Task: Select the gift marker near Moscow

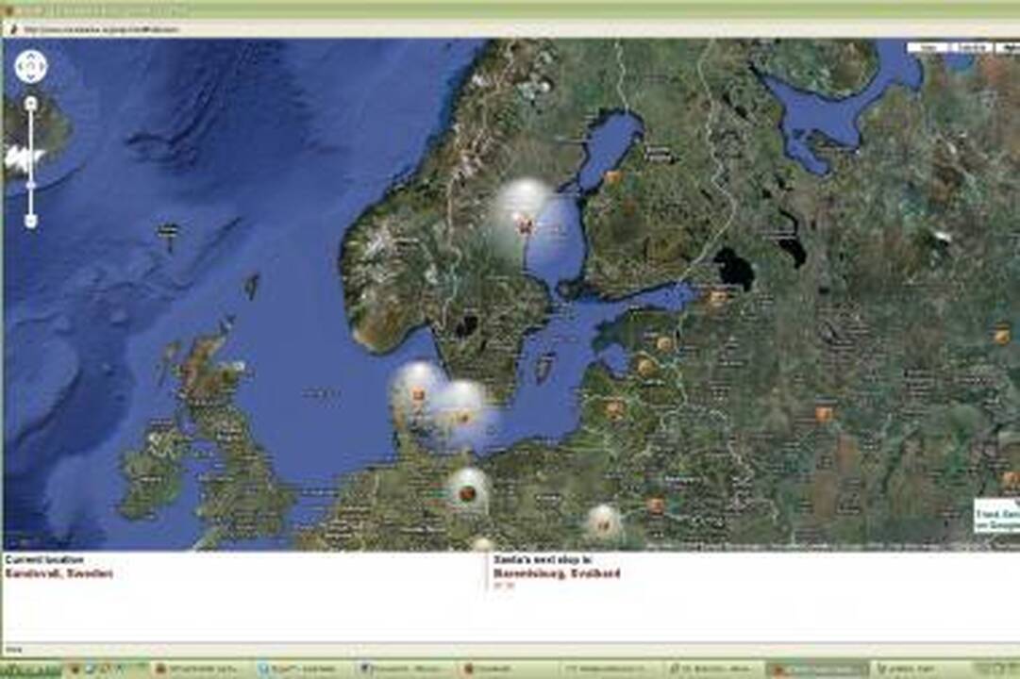Action: coord(824,414)
